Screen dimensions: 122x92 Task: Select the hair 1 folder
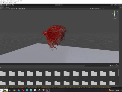coord(21,74)
